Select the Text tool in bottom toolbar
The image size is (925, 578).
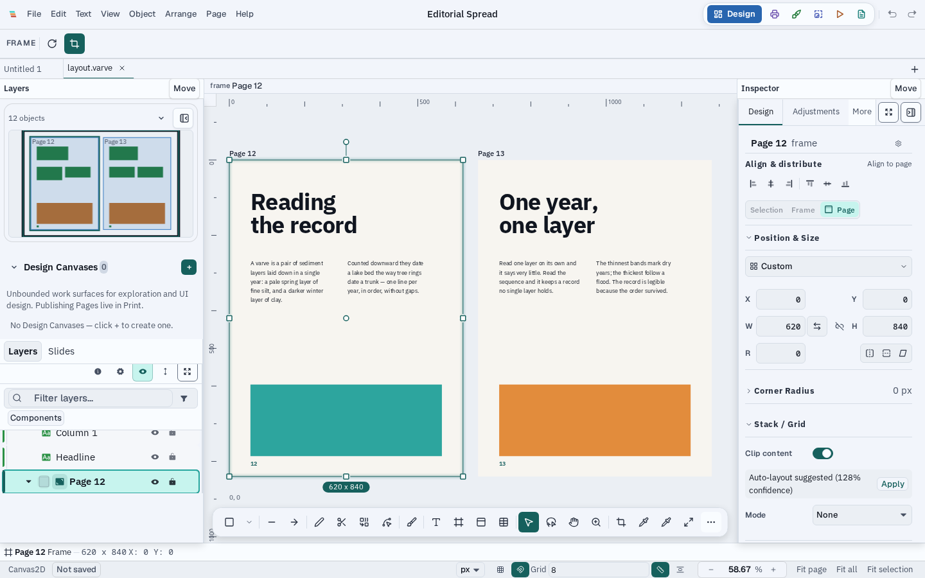436,522
